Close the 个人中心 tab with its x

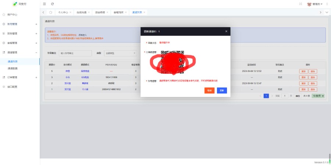click(70, 12)
